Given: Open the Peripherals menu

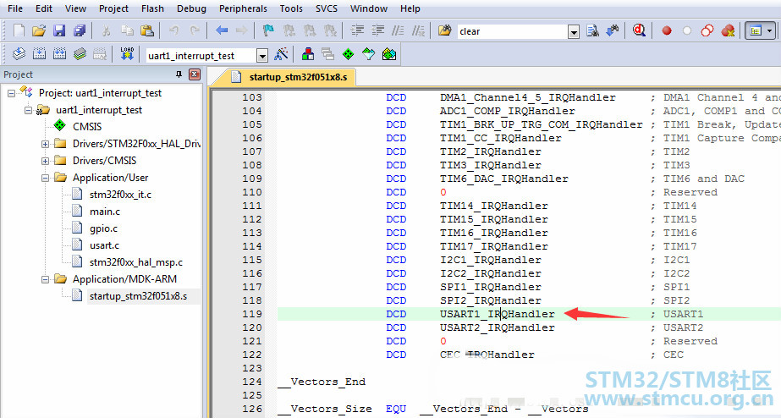Looking at the screenshot, I should tap(243, 8).
